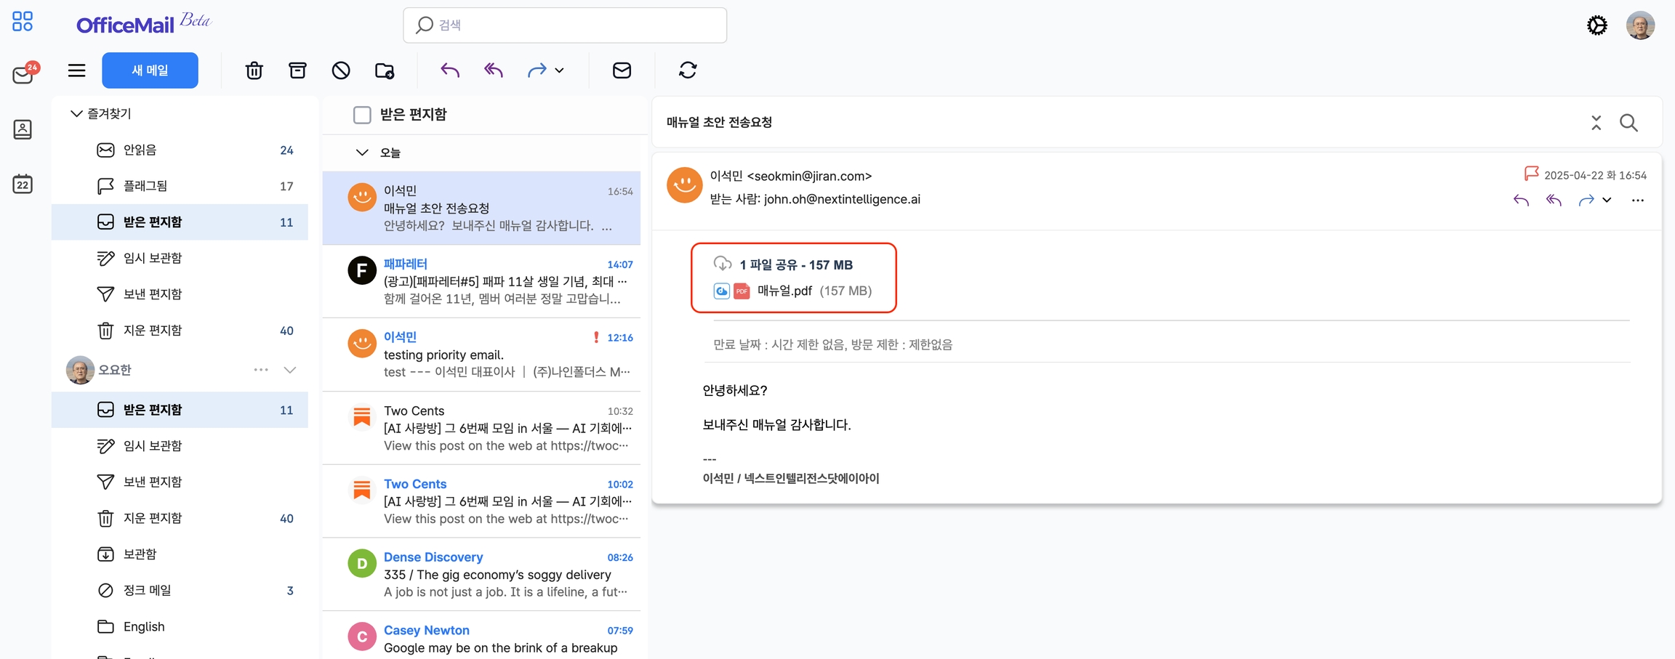Open settings with the gear icon

(1596, 25)
